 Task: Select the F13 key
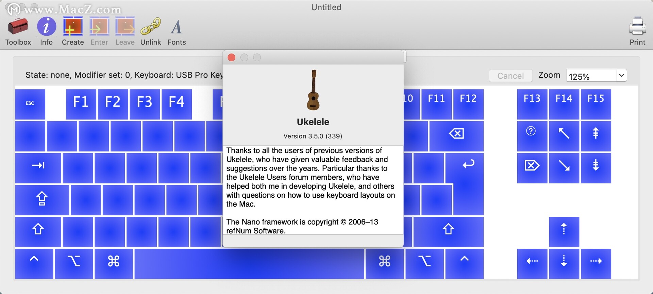pyautogui.click(x=532, y=104)
